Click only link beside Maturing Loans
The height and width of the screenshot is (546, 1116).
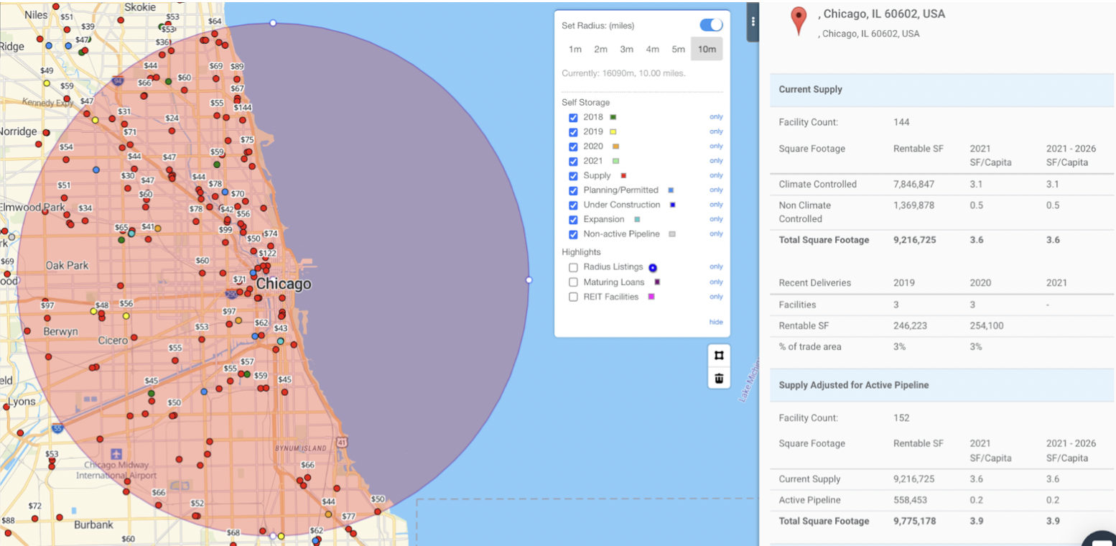(716, 282)
